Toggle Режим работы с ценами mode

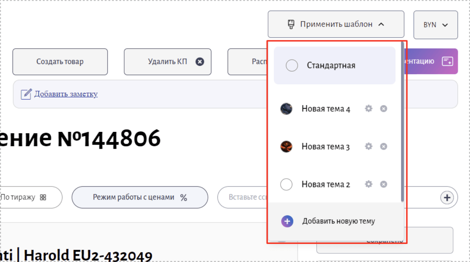pos(140,197)
